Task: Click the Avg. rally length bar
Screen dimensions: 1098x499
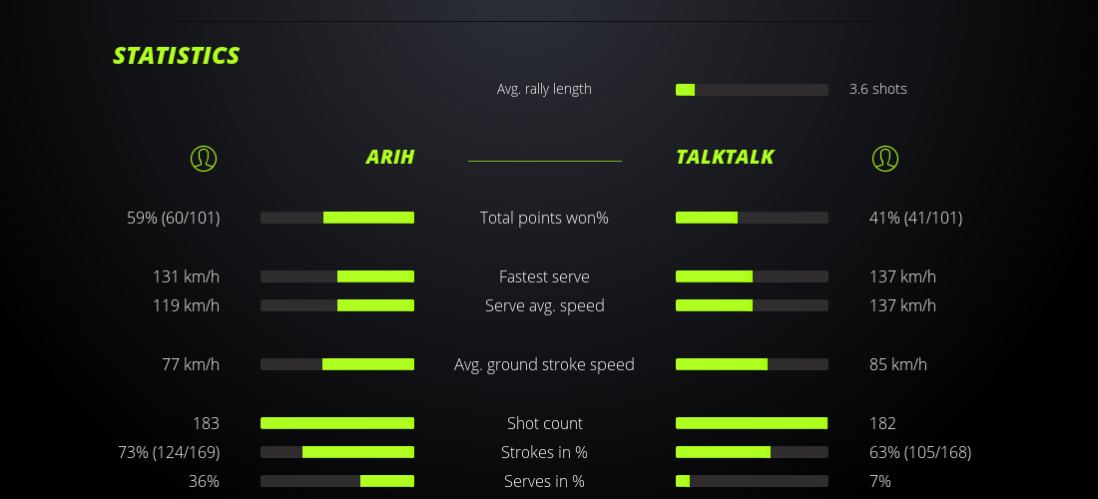Action: 752,90
